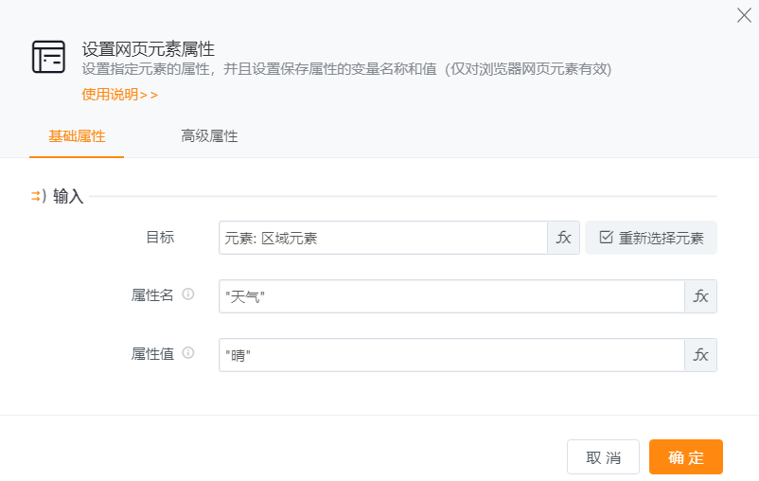The width and height of the screenshot is (759, 481).
Task: Close the dialog with the X button
Action: tap(744, 15)
